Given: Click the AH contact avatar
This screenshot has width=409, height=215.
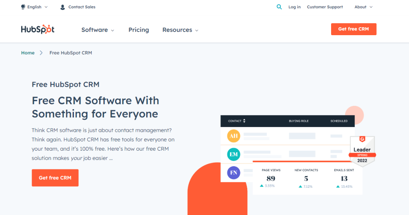Looking at the screenshot, I should tap(233, 136).
